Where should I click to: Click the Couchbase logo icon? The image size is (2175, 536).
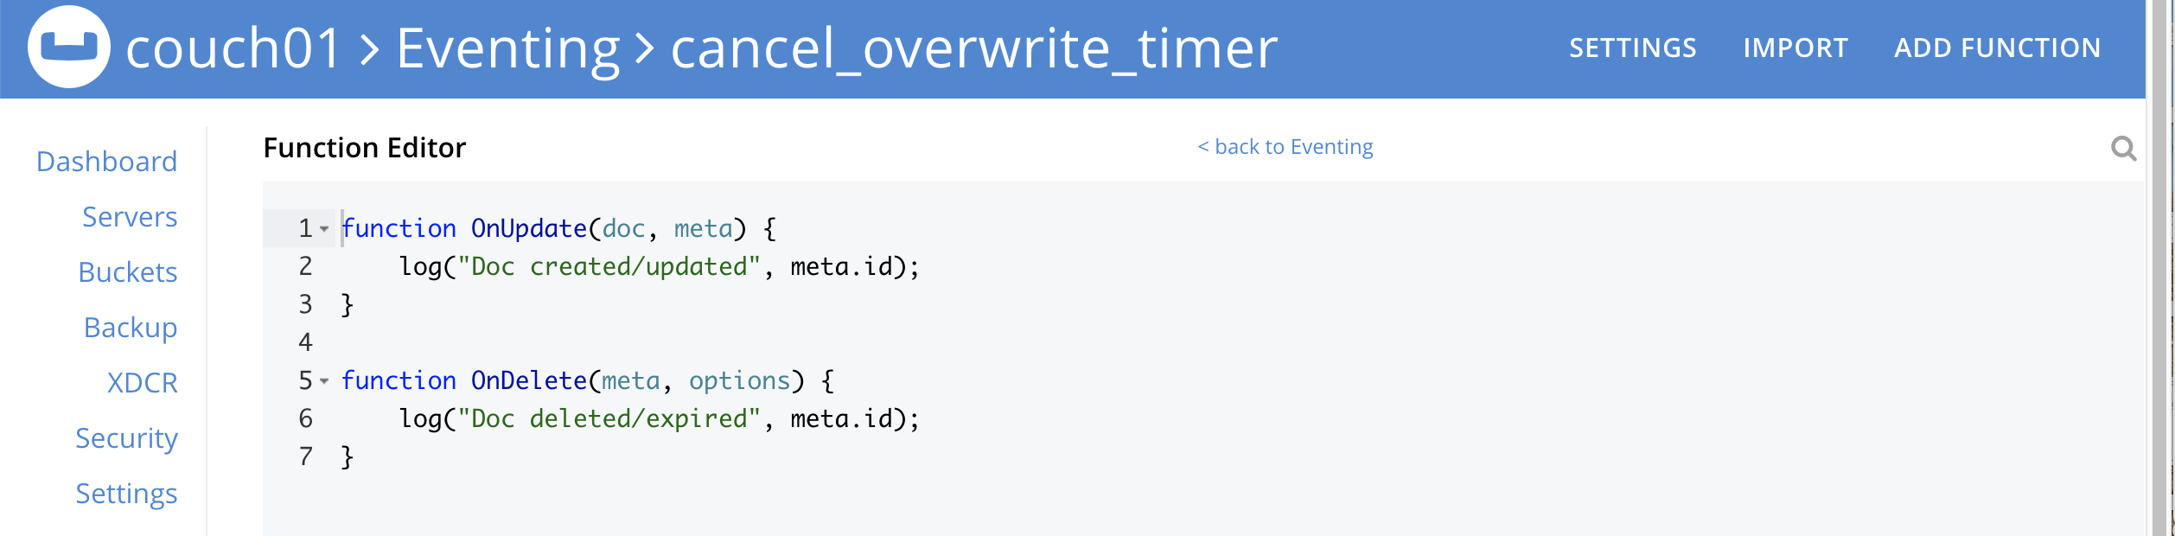69,48
